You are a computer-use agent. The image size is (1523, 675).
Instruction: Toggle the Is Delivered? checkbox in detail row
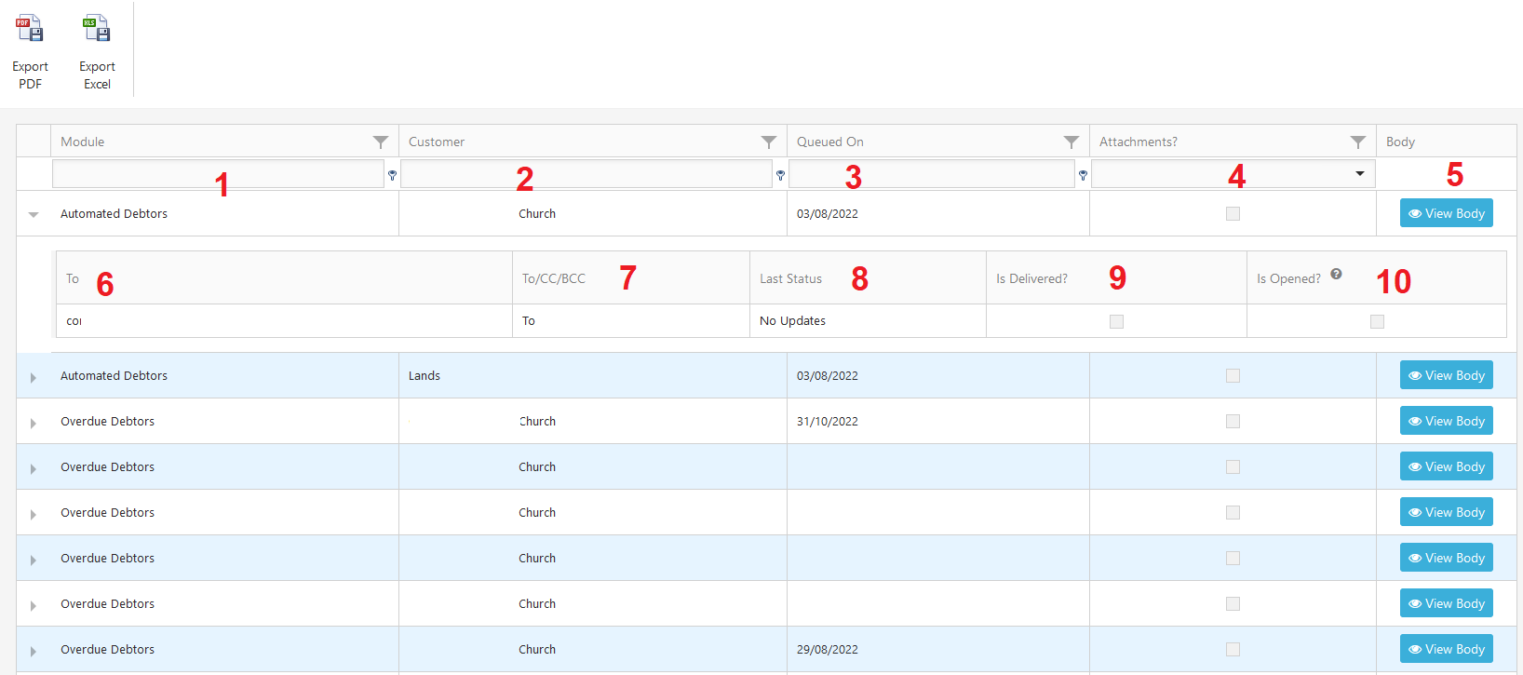coord(1116,321)
